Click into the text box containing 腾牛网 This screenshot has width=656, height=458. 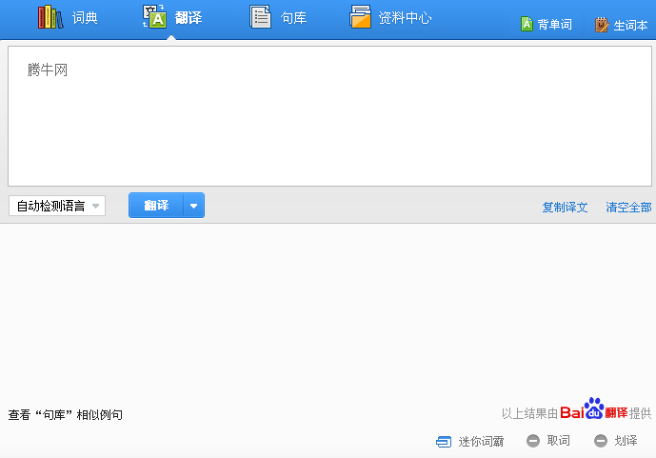click(329, 116)
